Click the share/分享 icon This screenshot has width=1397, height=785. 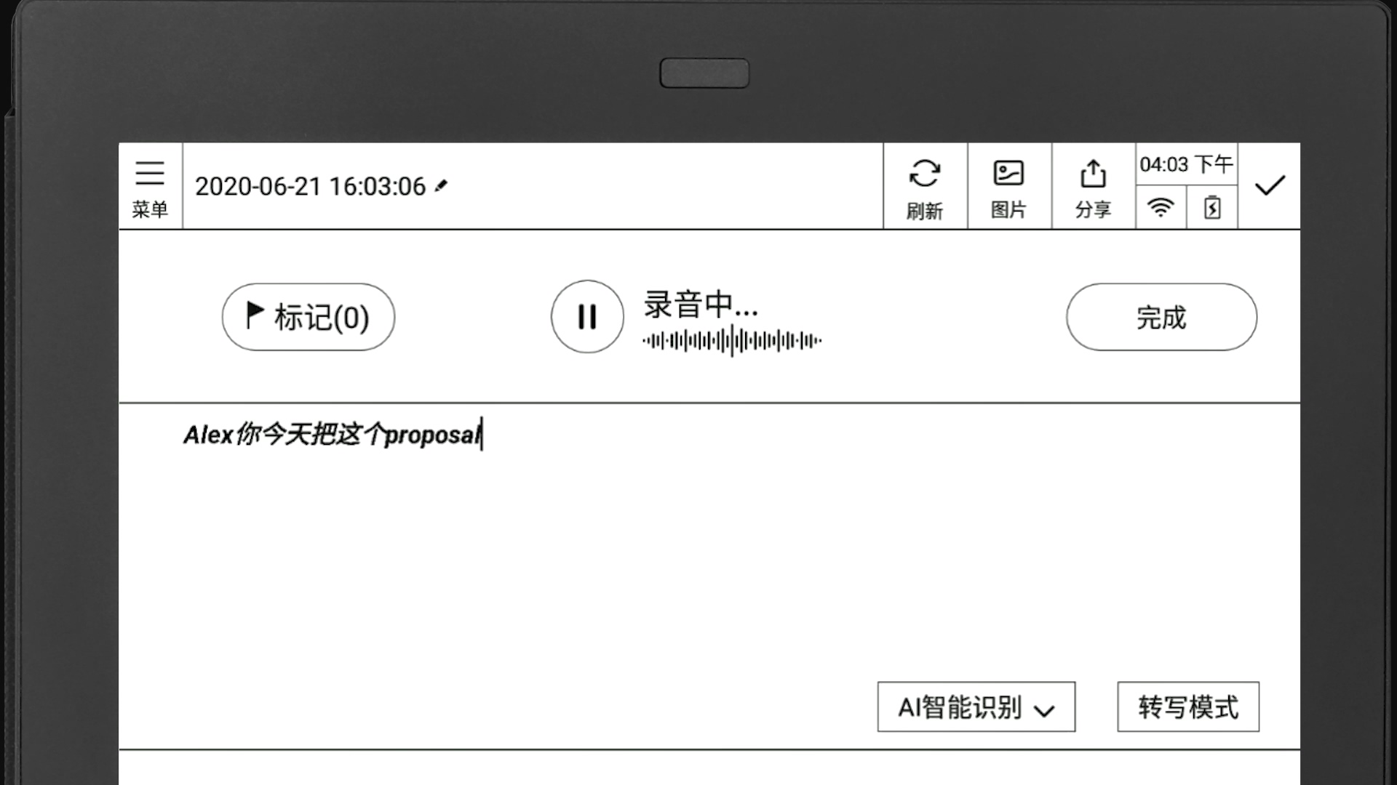tap(1093, 185)
